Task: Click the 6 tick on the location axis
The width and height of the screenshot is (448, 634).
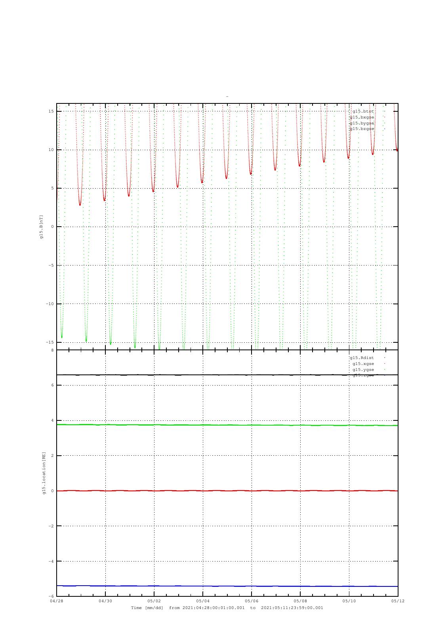Action: coord(52,385)
